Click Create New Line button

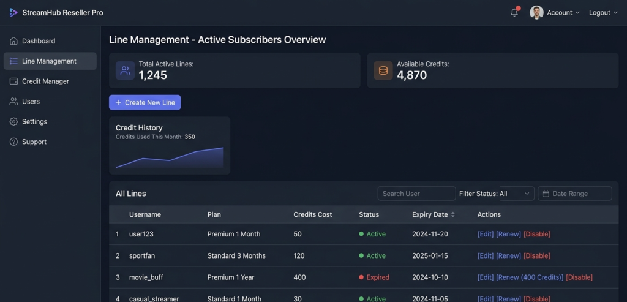145,102
